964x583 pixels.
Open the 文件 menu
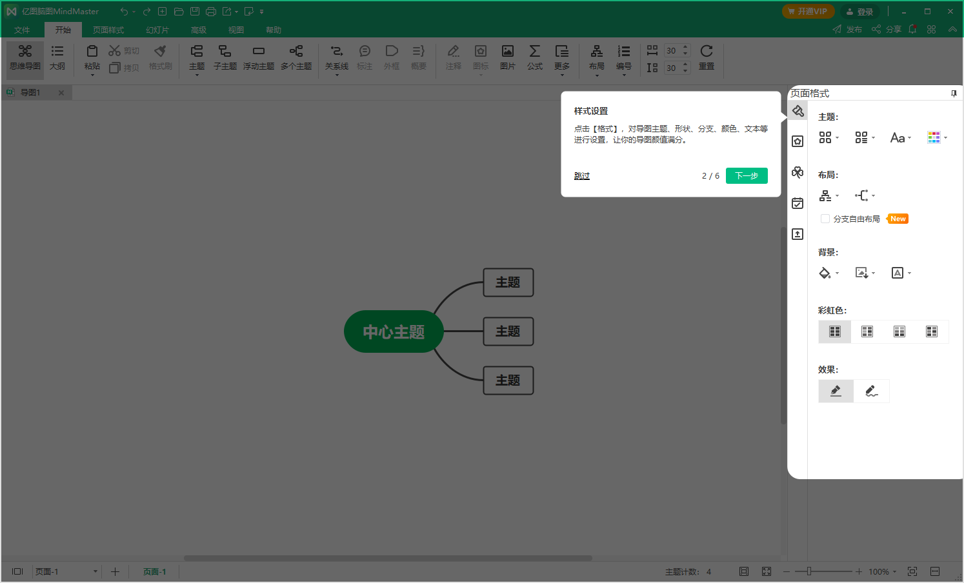point(22,30)
